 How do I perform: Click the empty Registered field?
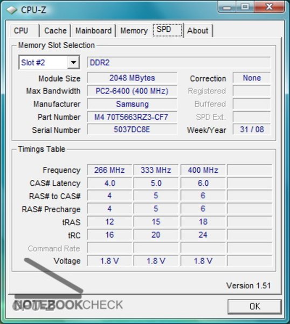coord(252,91)
